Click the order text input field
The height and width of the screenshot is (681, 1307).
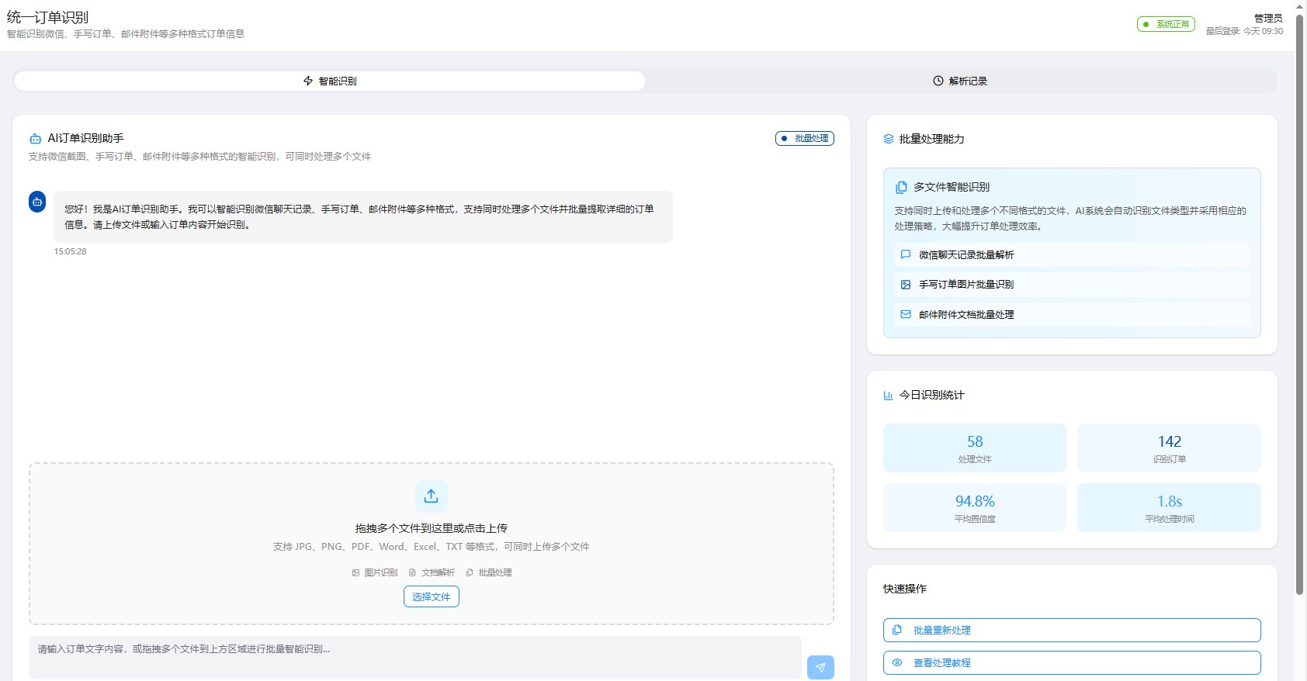[414, 656]
